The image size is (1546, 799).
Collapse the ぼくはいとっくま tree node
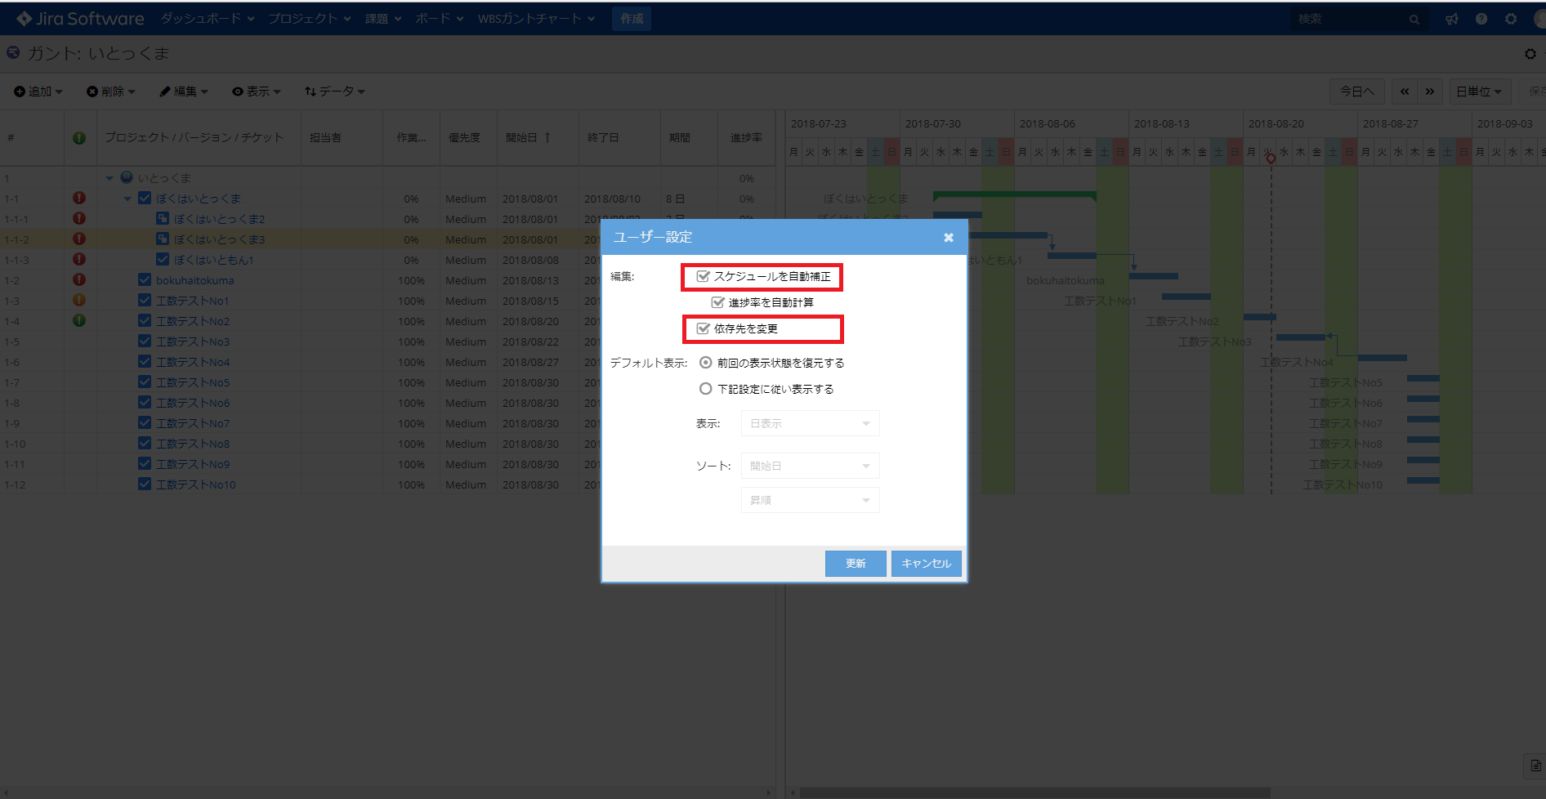click(127, 199)
